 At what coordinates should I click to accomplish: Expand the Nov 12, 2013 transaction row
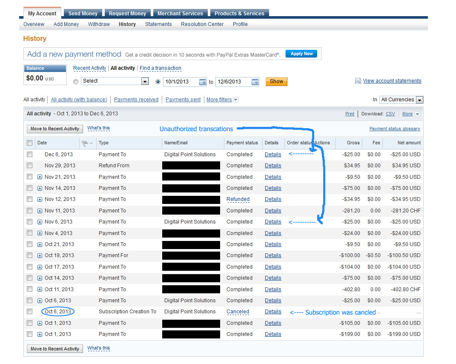click(40, 199)
